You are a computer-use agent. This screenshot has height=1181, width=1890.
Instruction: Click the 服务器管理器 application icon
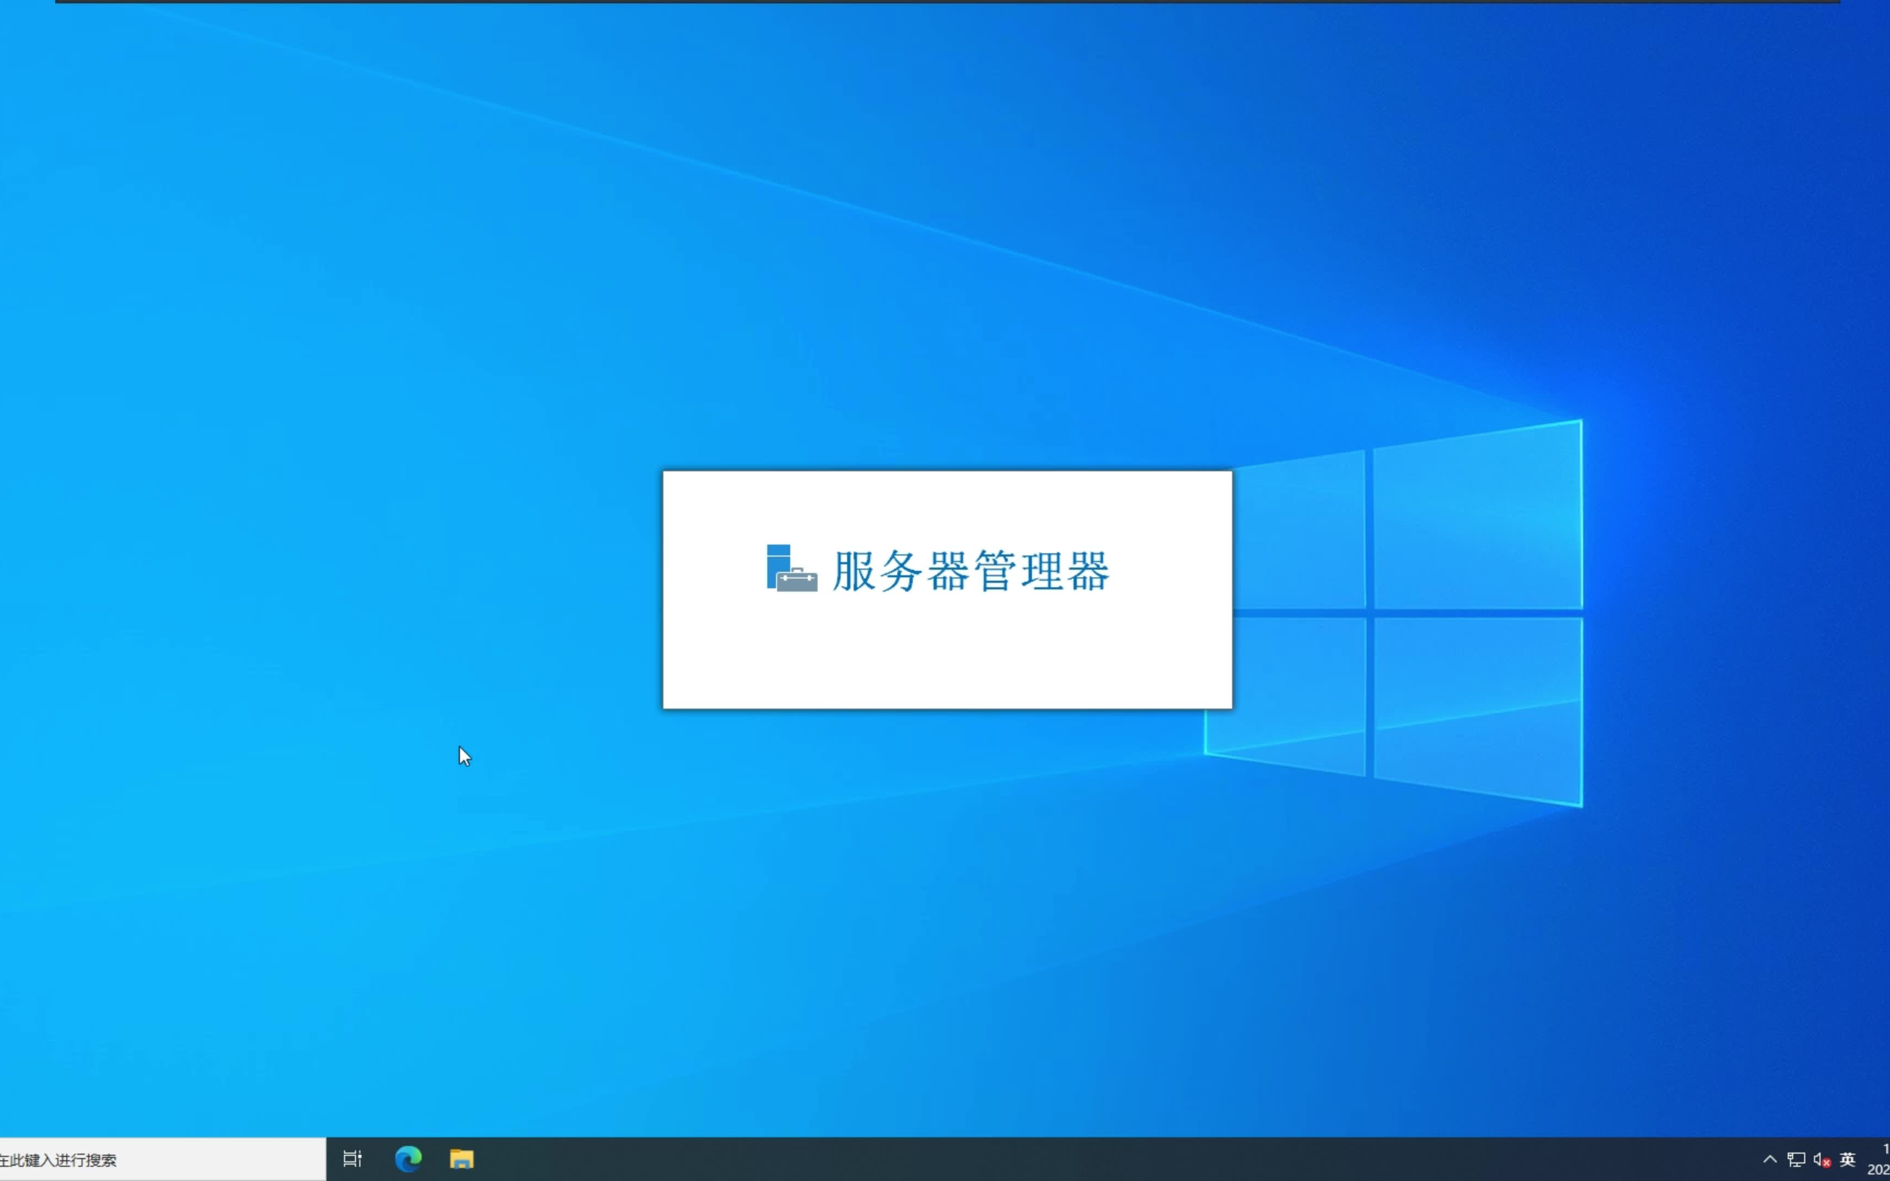pyautogui.click(x=788, y=569)
